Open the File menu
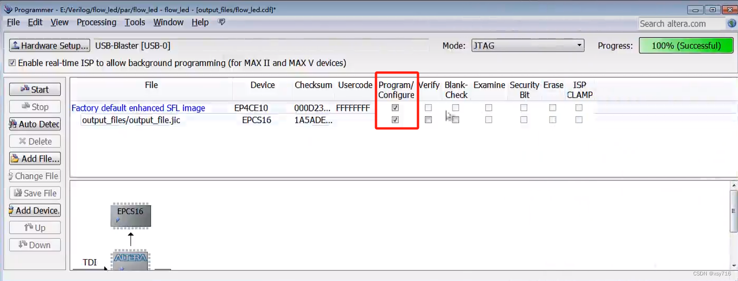The width and height of the screenshot is (738, 281). pyautogui.click(x=13, y=22)
